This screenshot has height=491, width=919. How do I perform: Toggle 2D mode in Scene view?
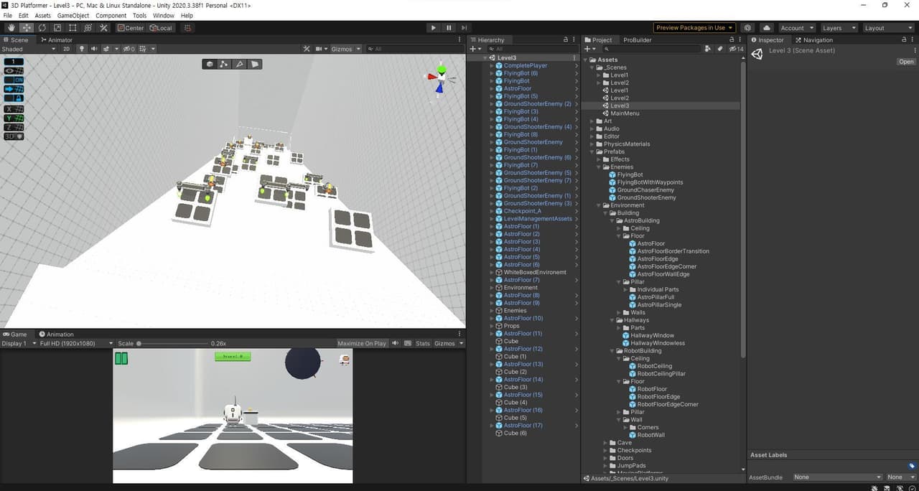[67, 49]
